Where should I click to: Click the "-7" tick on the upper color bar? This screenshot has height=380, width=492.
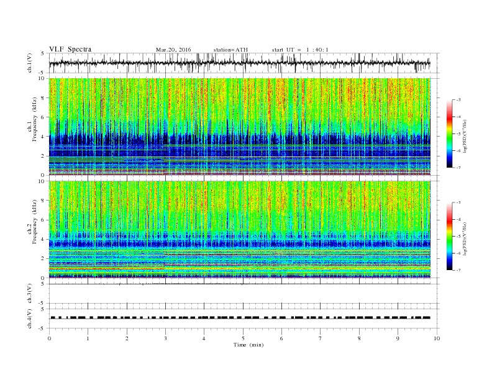coord(458,168)
